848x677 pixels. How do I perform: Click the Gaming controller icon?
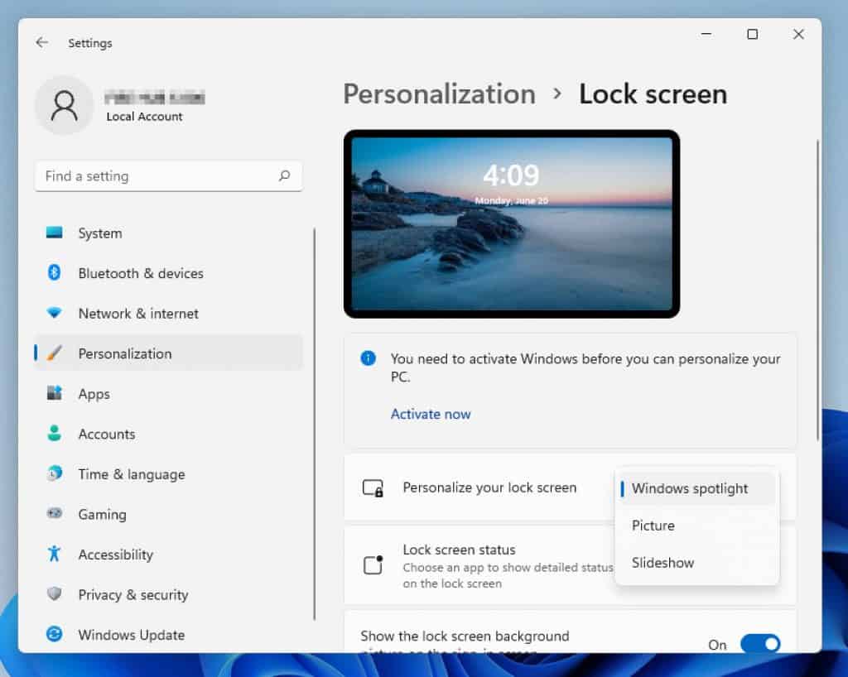coord(54,513)
